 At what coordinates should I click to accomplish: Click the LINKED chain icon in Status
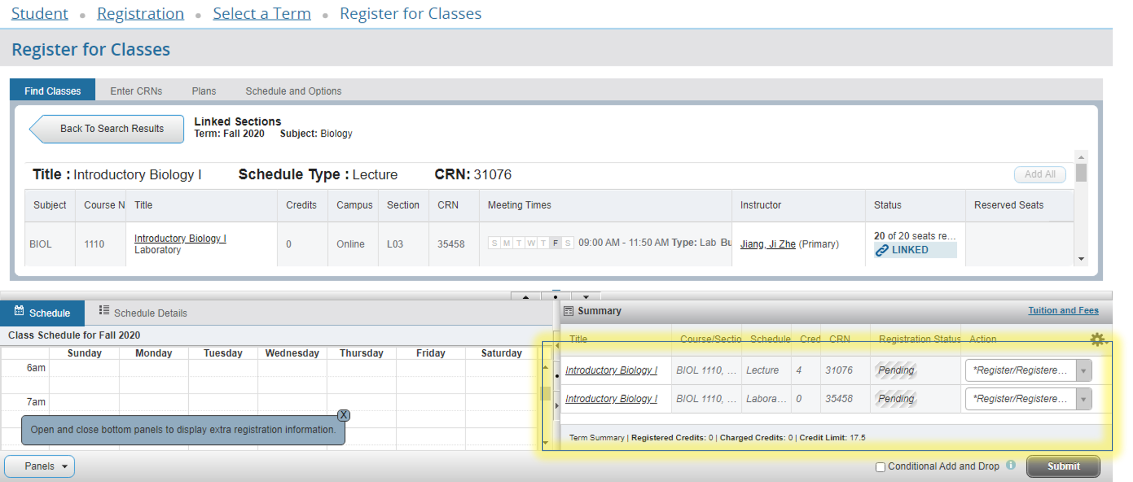[882, 250]
